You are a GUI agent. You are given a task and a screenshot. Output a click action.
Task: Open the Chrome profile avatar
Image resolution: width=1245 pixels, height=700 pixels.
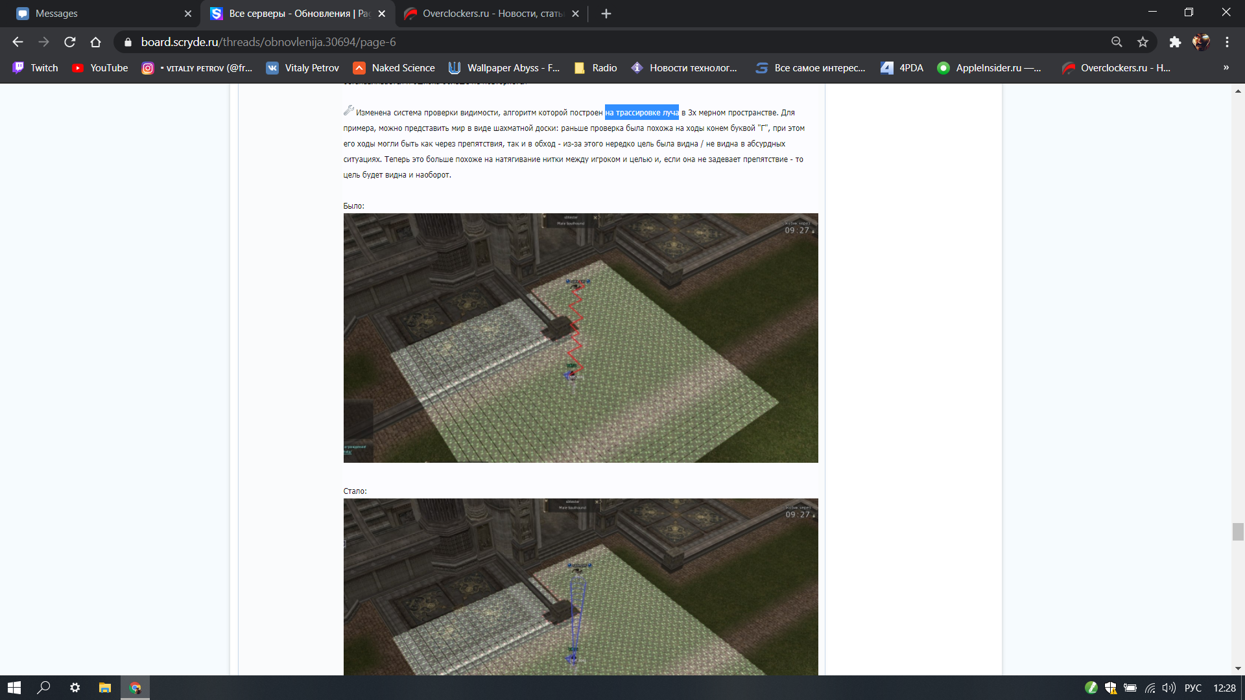click(1202, 41)
